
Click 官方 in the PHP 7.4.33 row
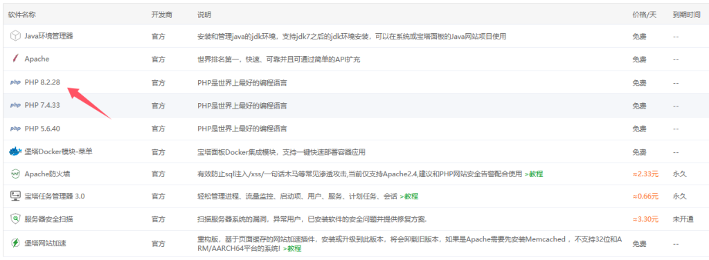(x=159, y=106)
